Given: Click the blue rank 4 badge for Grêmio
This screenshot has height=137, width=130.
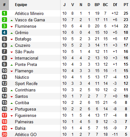Looking at the screenshot, I should pyautogui.click(x=4, y=32).
